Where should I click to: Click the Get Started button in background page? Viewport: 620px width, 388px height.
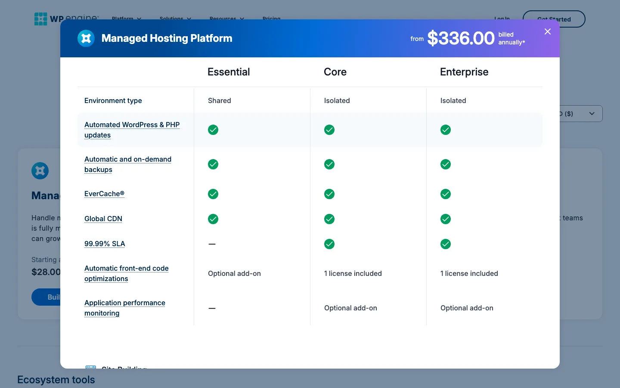[554, 19]
